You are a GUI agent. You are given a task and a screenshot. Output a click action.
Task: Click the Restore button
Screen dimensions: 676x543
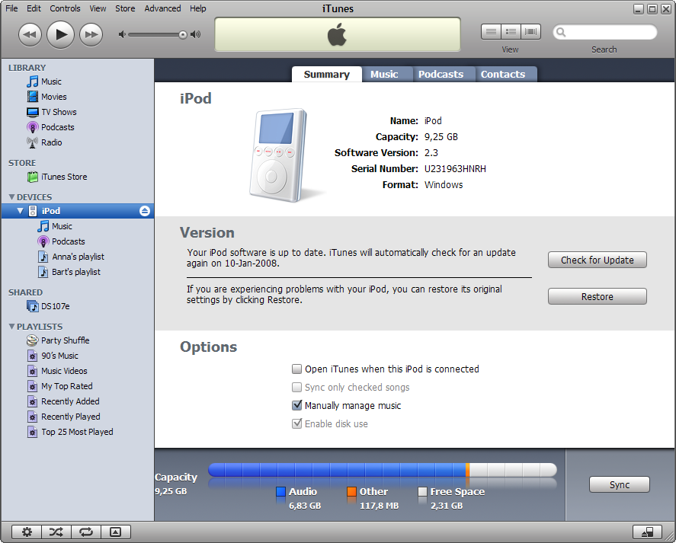coord(597,296)
